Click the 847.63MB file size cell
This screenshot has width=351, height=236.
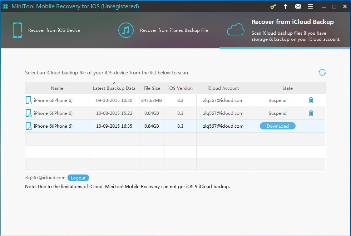(152, 100)
